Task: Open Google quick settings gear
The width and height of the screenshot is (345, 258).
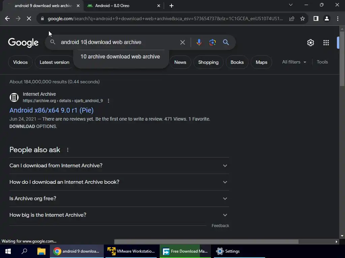Action: click(310, 43)
